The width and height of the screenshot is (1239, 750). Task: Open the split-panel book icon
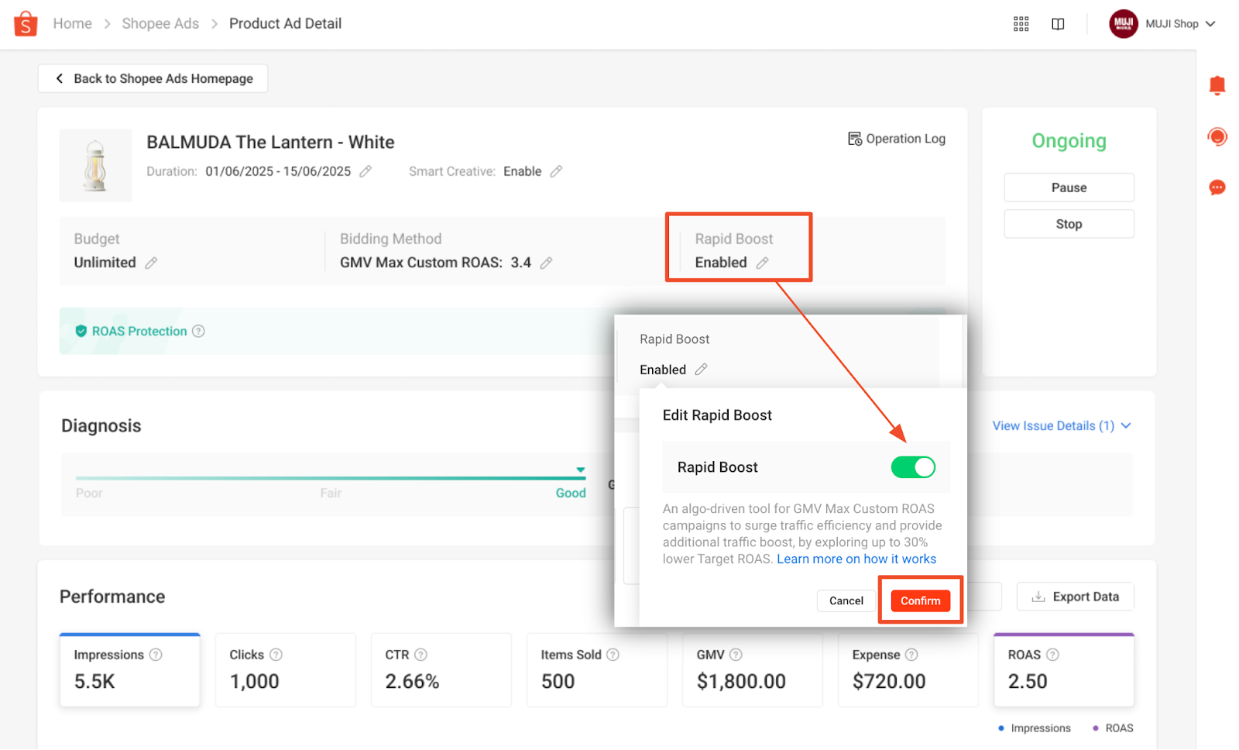(1058, 24)
